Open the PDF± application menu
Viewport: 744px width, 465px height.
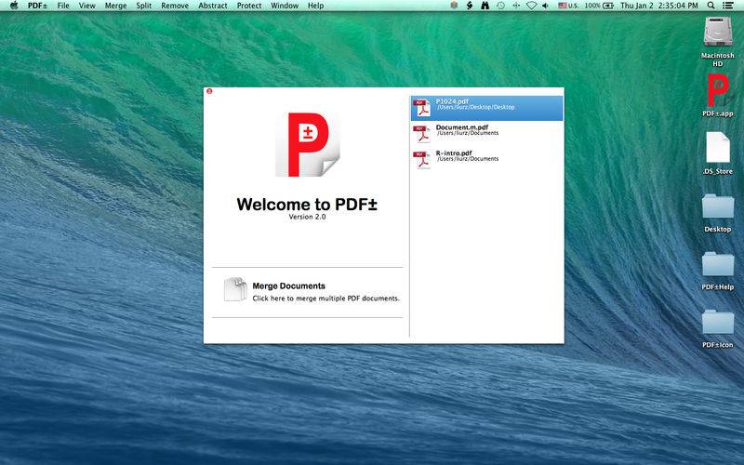tap(37, 6)
